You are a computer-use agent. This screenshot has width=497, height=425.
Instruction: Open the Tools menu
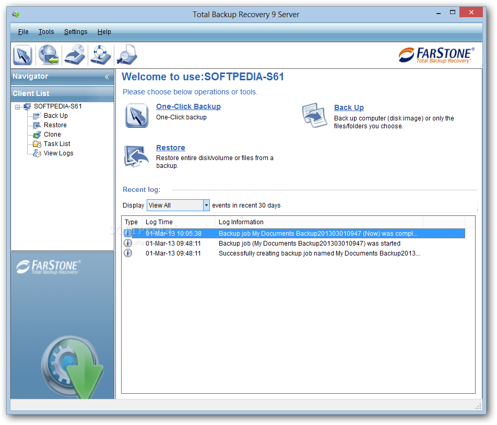click(x=46, y=32)
